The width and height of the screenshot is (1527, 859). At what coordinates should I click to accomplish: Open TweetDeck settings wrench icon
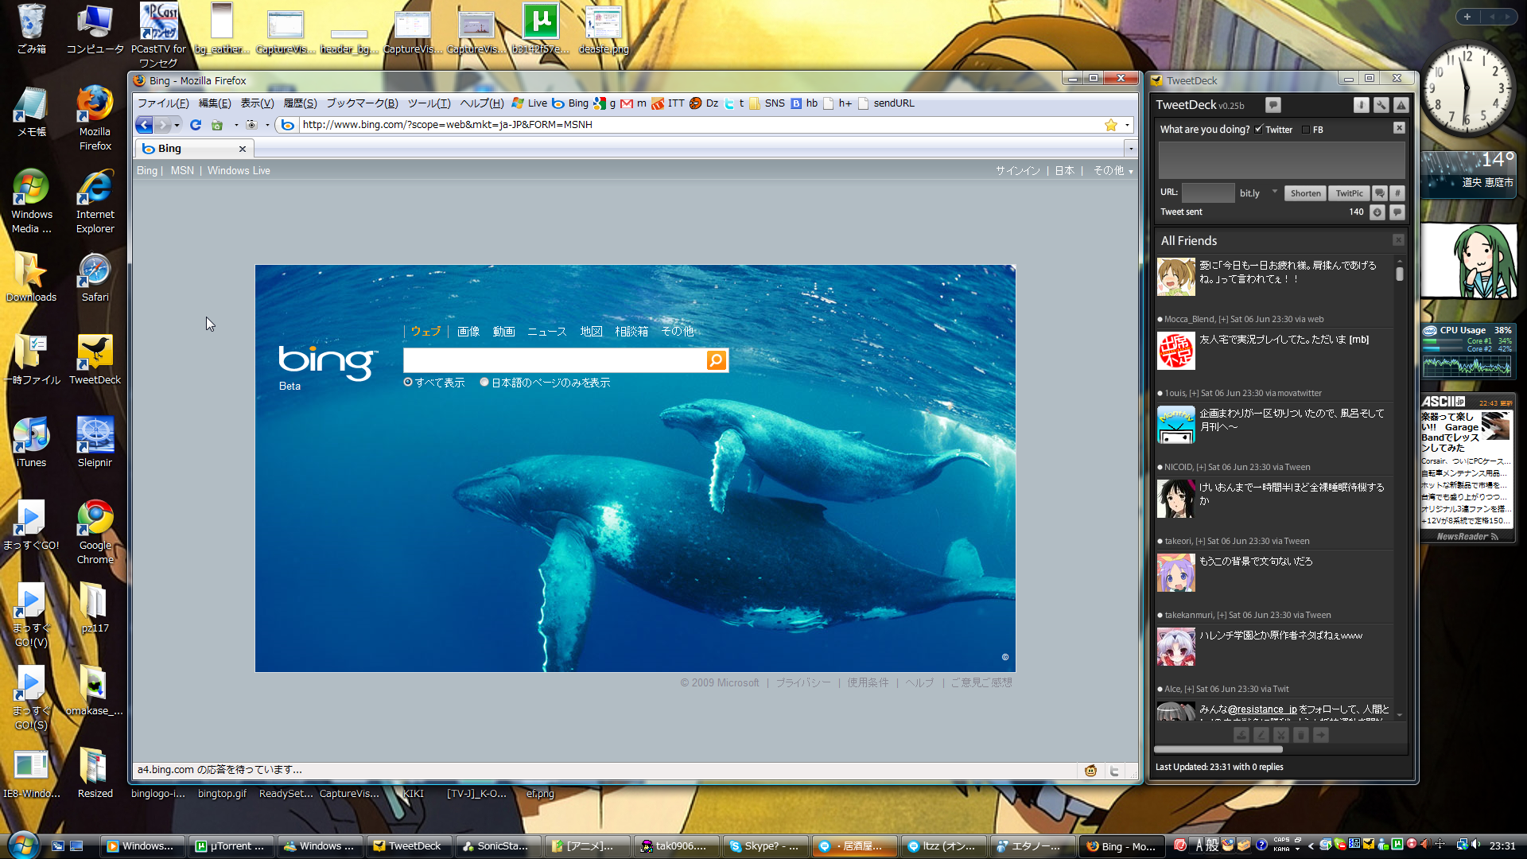[1381, 105]
